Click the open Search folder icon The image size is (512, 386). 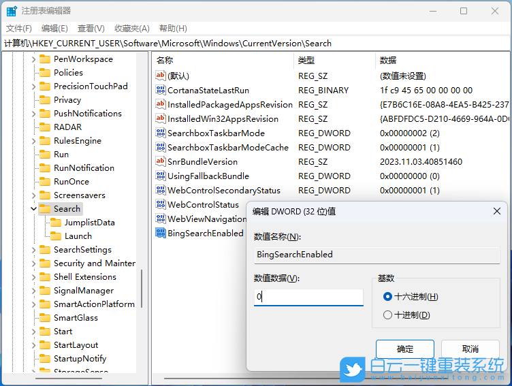45,209
